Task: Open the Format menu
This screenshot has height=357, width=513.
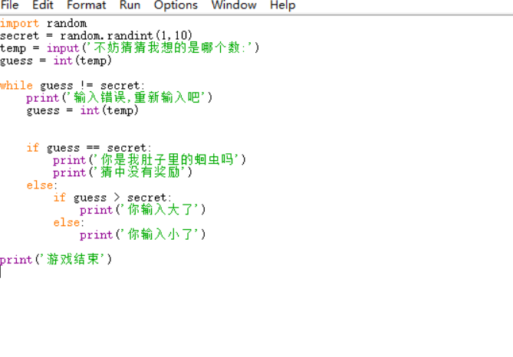Action: point(86,5)
